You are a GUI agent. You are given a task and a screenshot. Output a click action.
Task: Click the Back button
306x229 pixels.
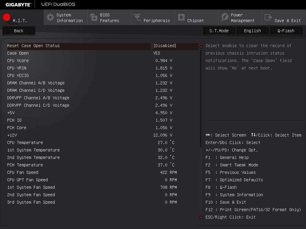(x=19, y=31)
